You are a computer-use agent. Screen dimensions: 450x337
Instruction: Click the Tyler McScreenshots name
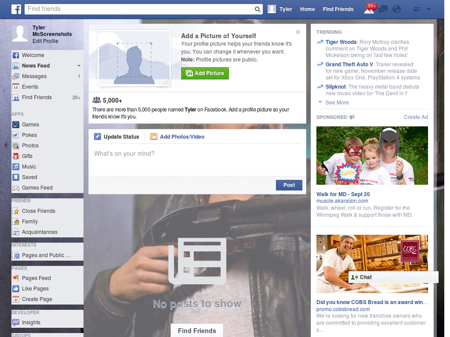52,31
